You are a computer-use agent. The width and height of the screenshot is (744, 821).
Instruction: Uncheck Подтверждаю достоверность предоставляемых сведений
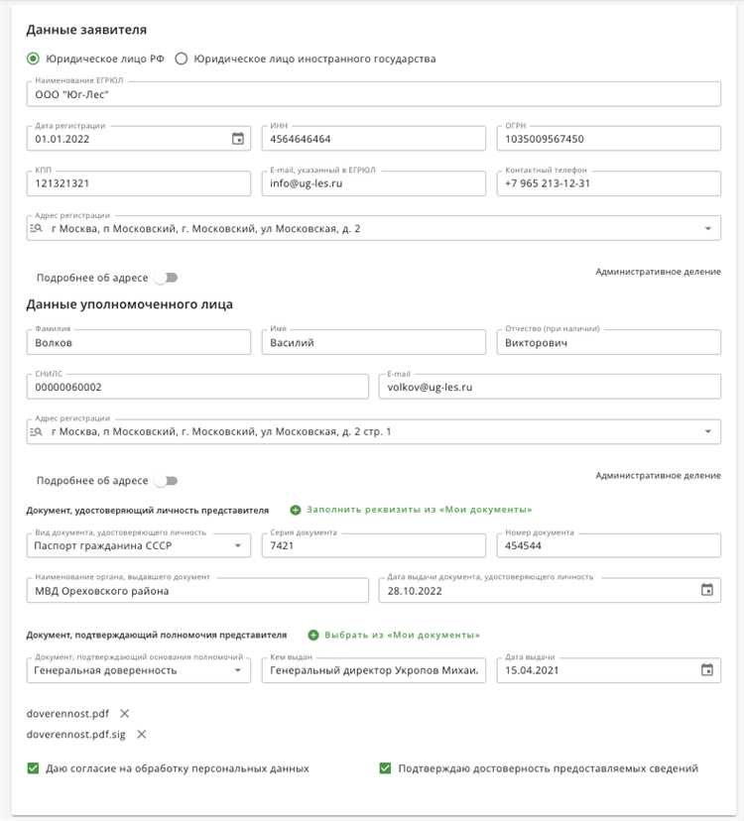pyautogui.click(x=384, y=767)
